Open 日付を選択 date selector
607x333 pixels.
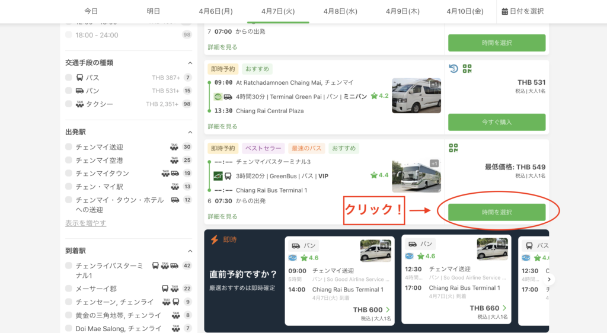pyautogui.click(x=523, y=12)
